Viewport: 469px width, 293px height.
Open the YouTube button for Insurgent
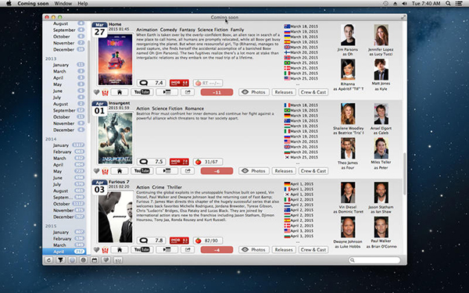(x=141, y=171)
